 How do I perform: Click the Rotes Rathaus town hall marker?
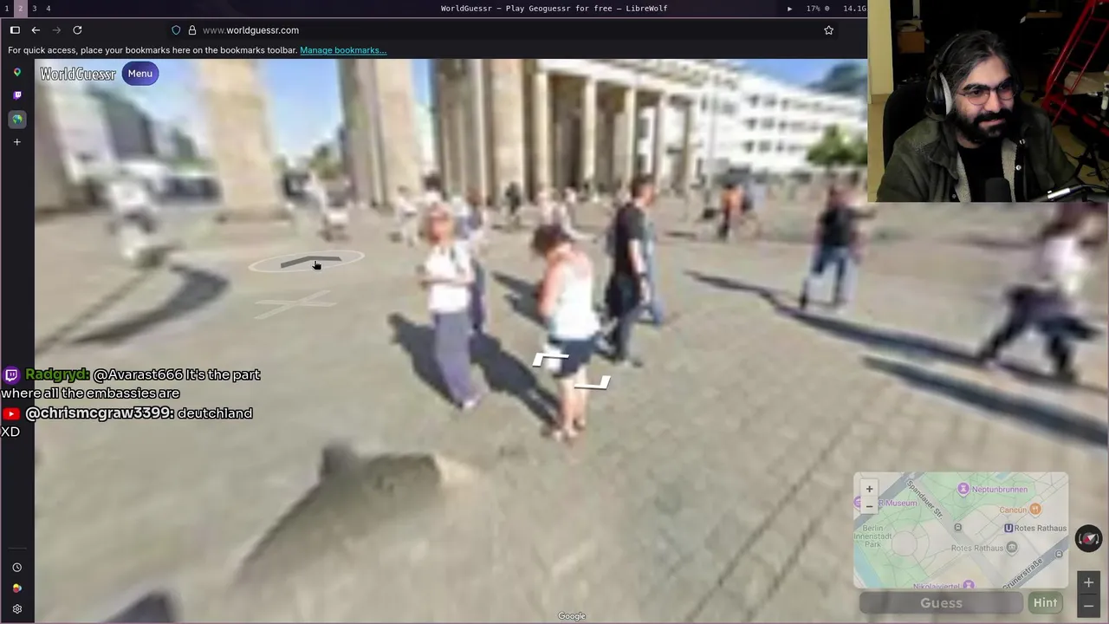tap(1011, 548)
